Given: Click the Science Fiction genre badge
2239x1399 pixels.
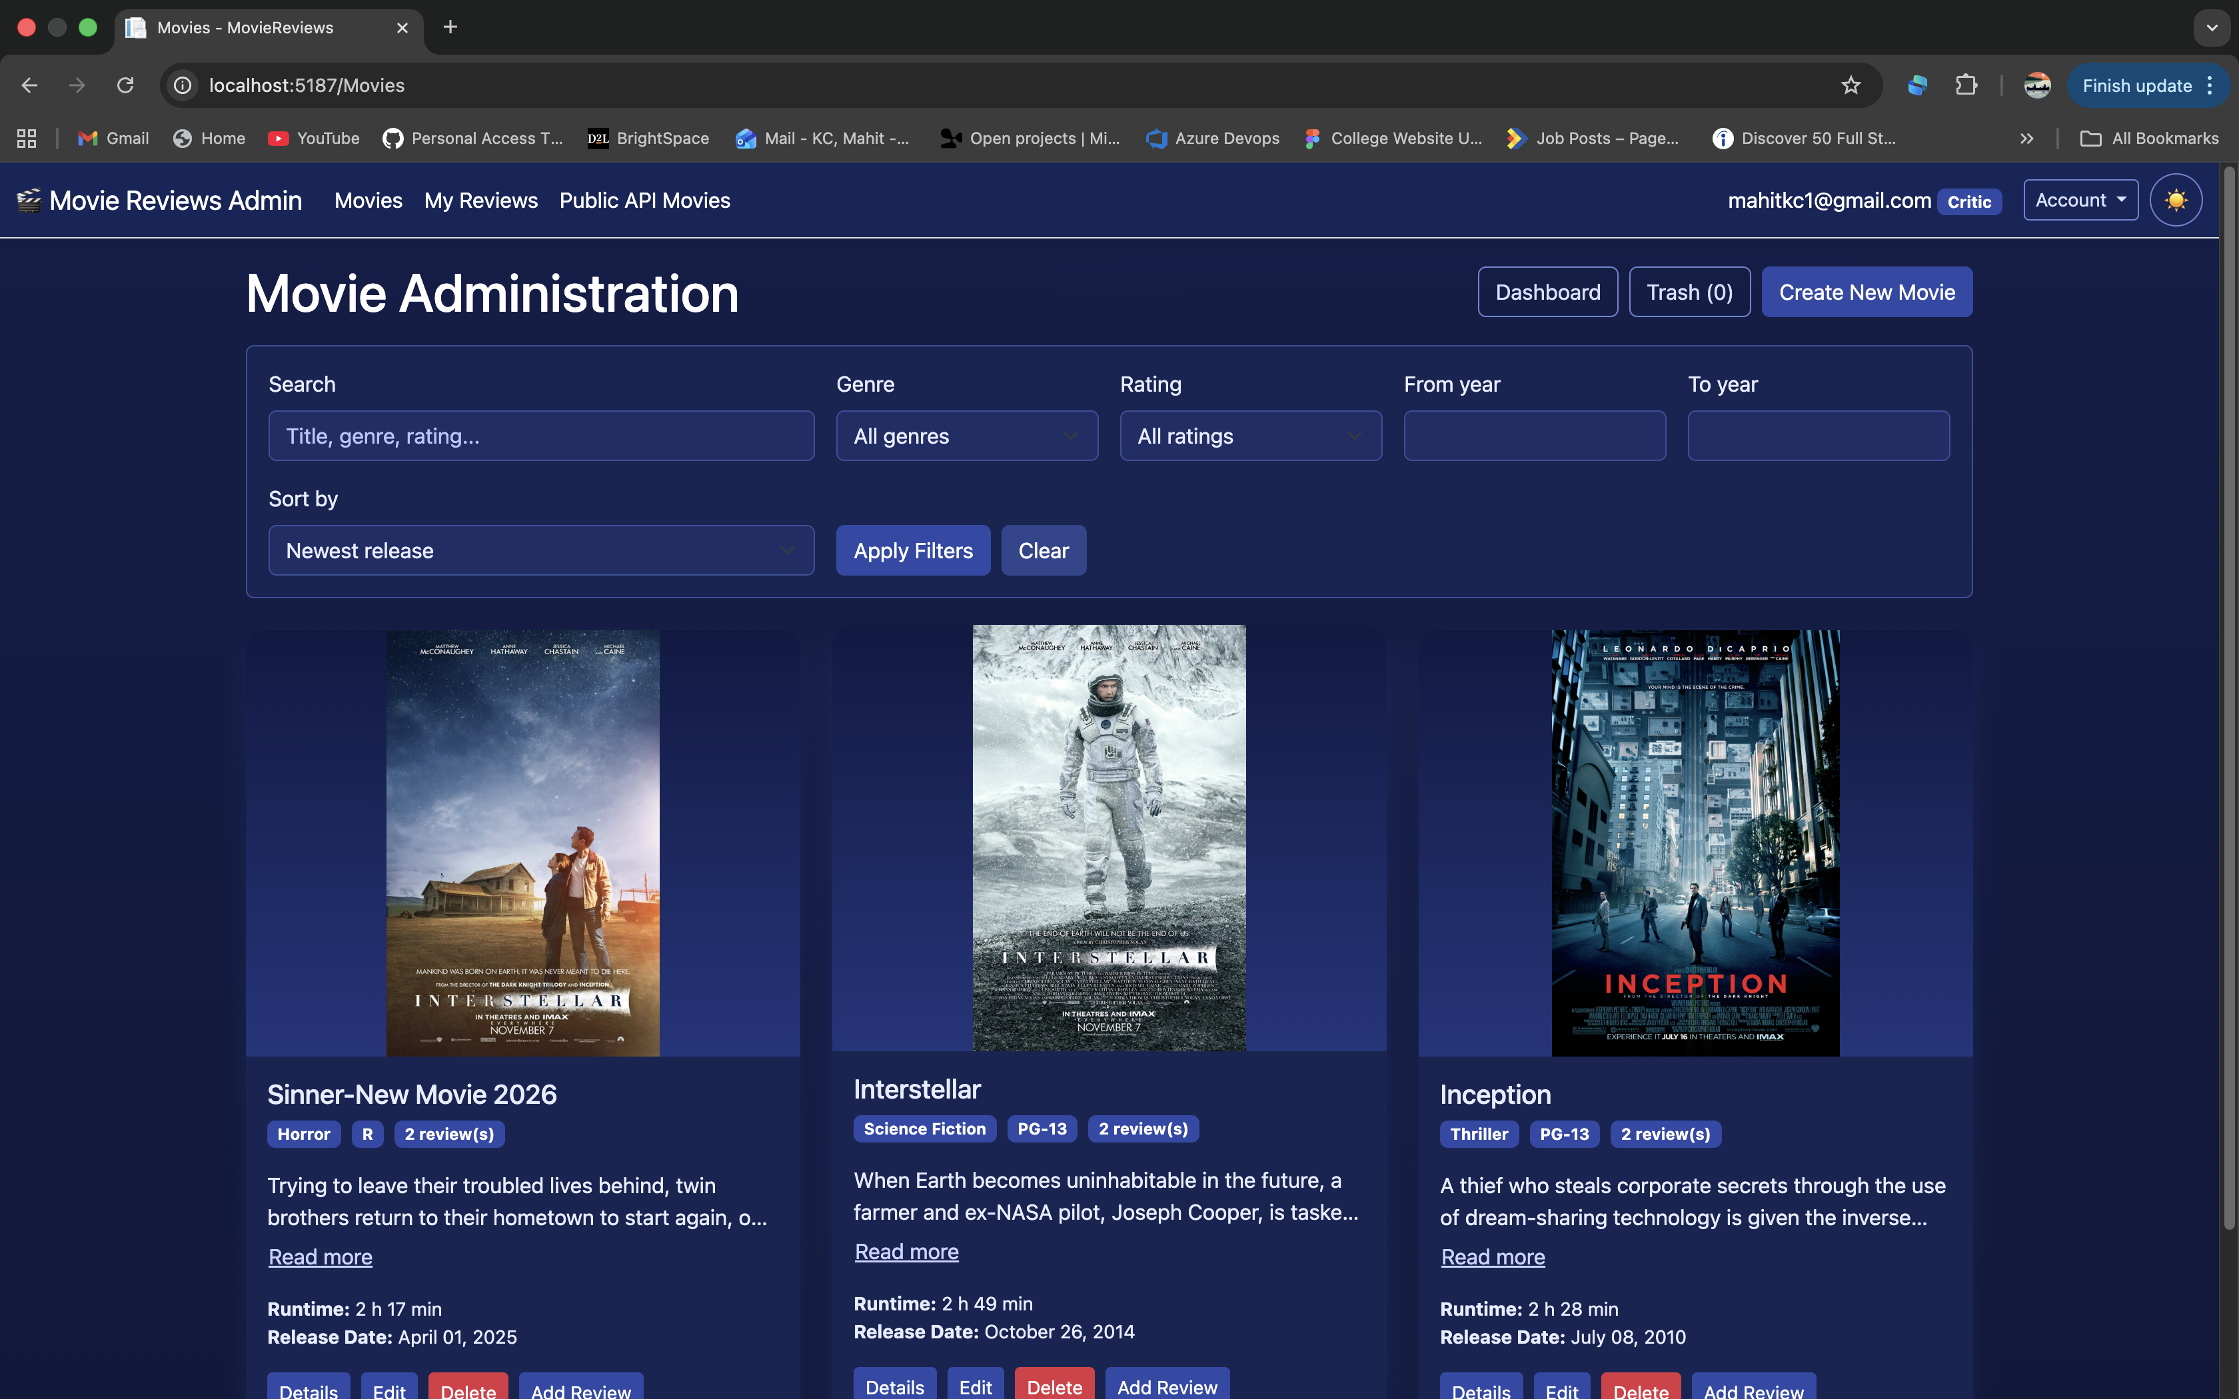Looking at the screenshot, I should [925, 1129].
